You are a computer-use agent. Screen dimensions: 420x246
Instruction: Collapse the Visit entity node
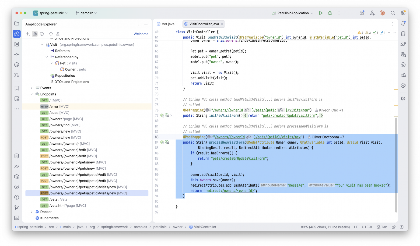click(x=42, y=45)
